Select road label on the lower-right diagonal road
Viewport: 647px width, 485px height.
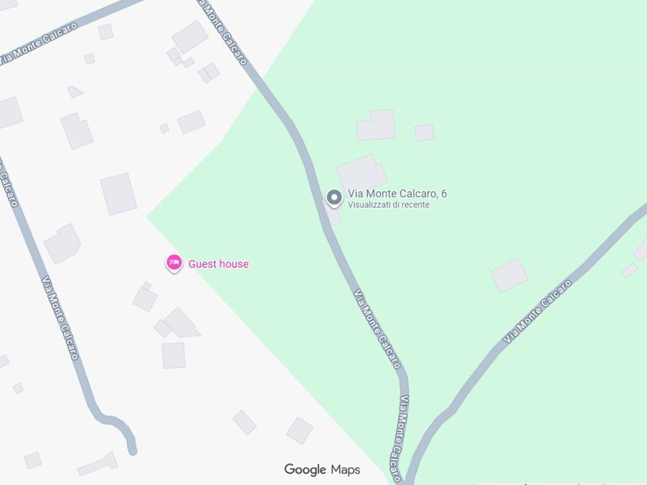click(x=537, y=311)
